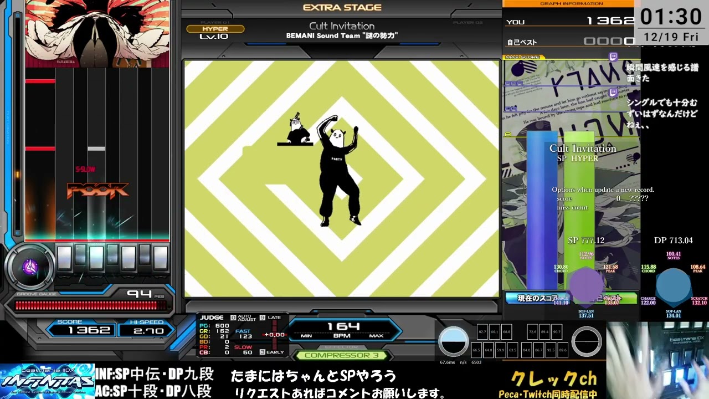Viewport: 709px width, 399px height.
Task: Click the purple turntable scratch disc
Action: point(30,268)
